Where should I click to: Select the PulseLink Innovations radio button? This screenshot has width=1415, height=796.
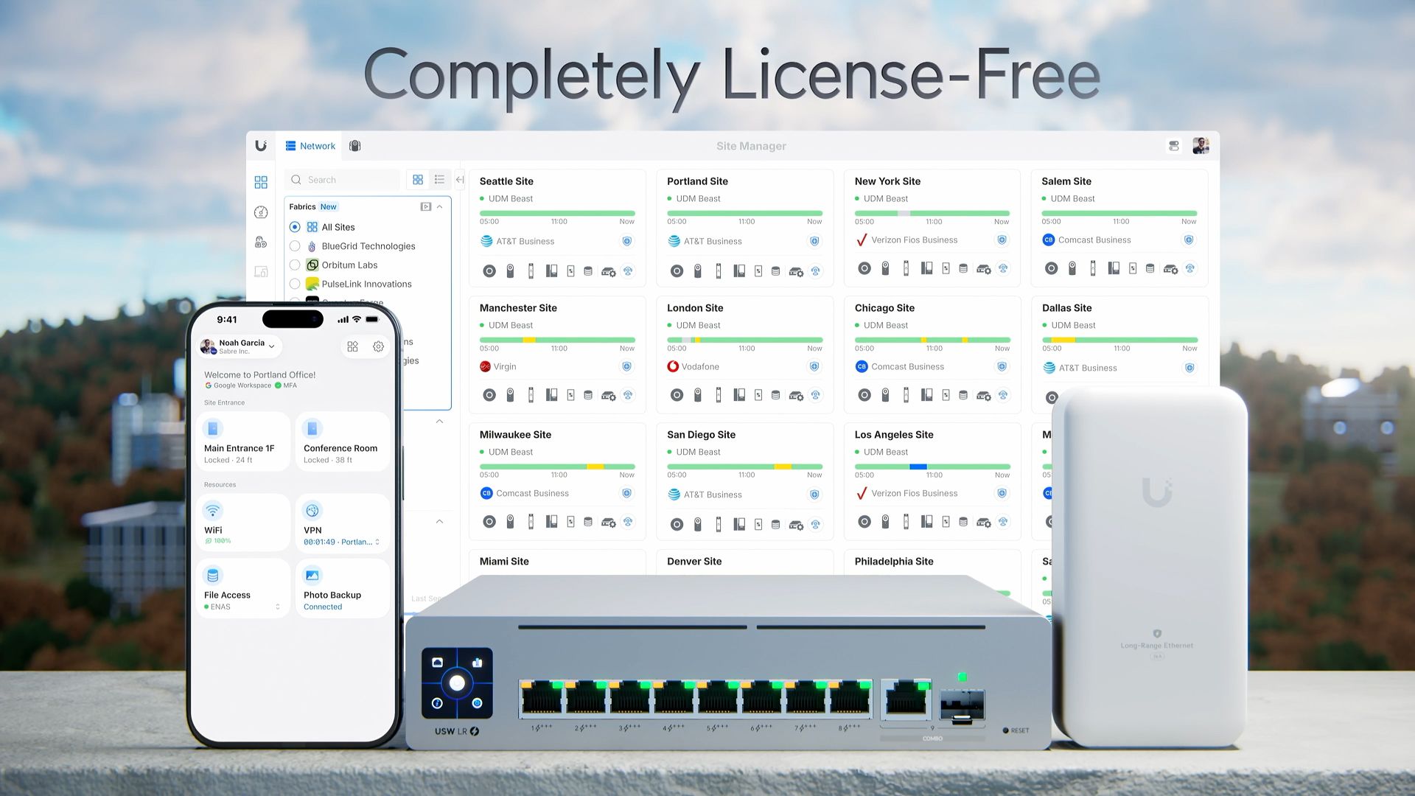click(295, 284)
